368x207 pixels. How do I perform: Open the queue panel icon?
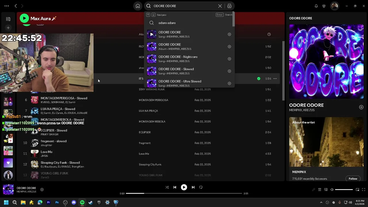320,190
